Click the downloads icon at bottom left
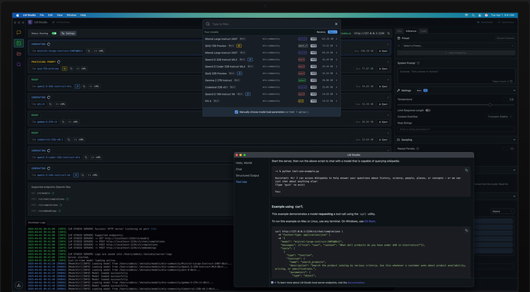Viewport: 530px width, 292px height. (19, 285)
